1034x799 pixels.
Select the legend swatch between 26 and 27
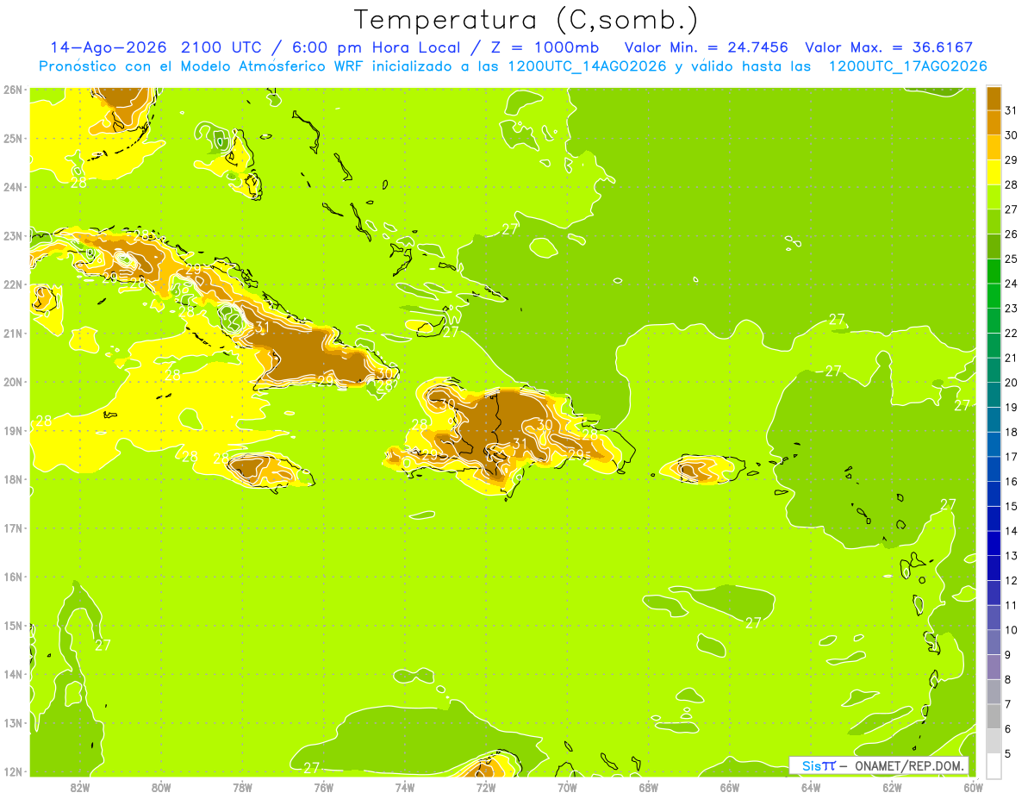[x=994, y=222]
